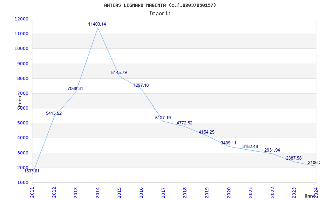The height and width of the screenshot is (200, 320).
Task: Click the 9000 y-axis value
Action: pyautogui.click(x=22, y=64)
